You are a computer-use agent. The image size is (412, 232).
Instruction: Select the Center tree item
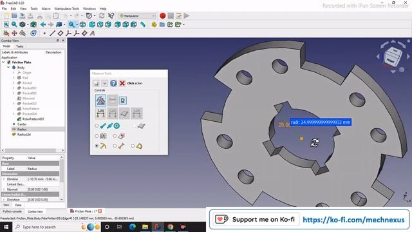click(22, 124)
